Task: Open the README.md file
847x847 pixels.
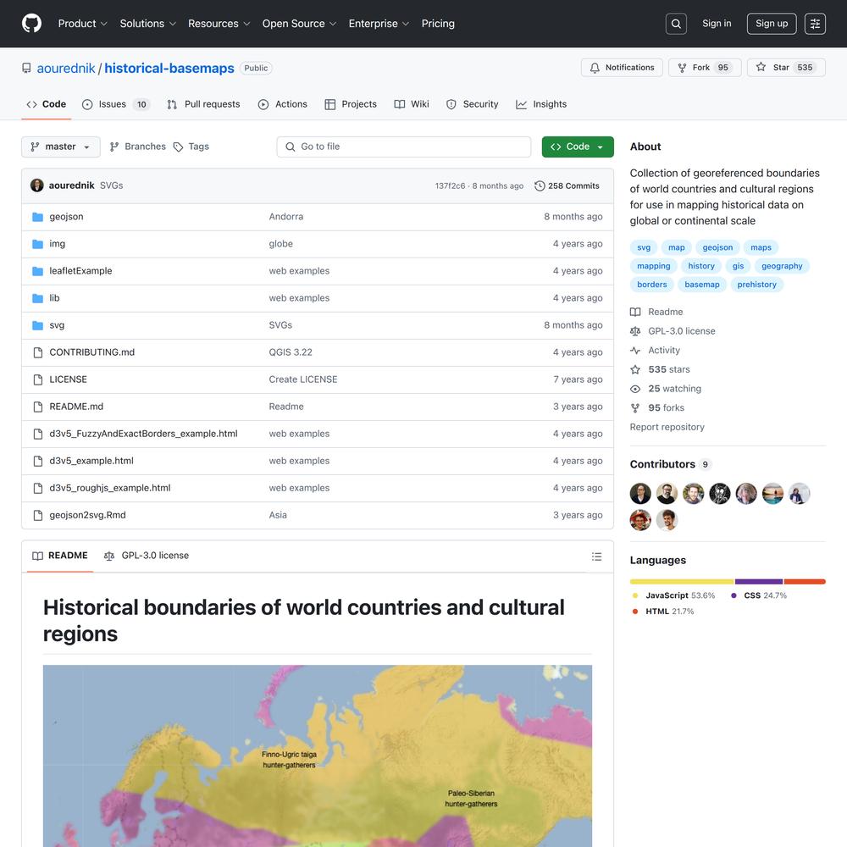Action: coord(76,407)
